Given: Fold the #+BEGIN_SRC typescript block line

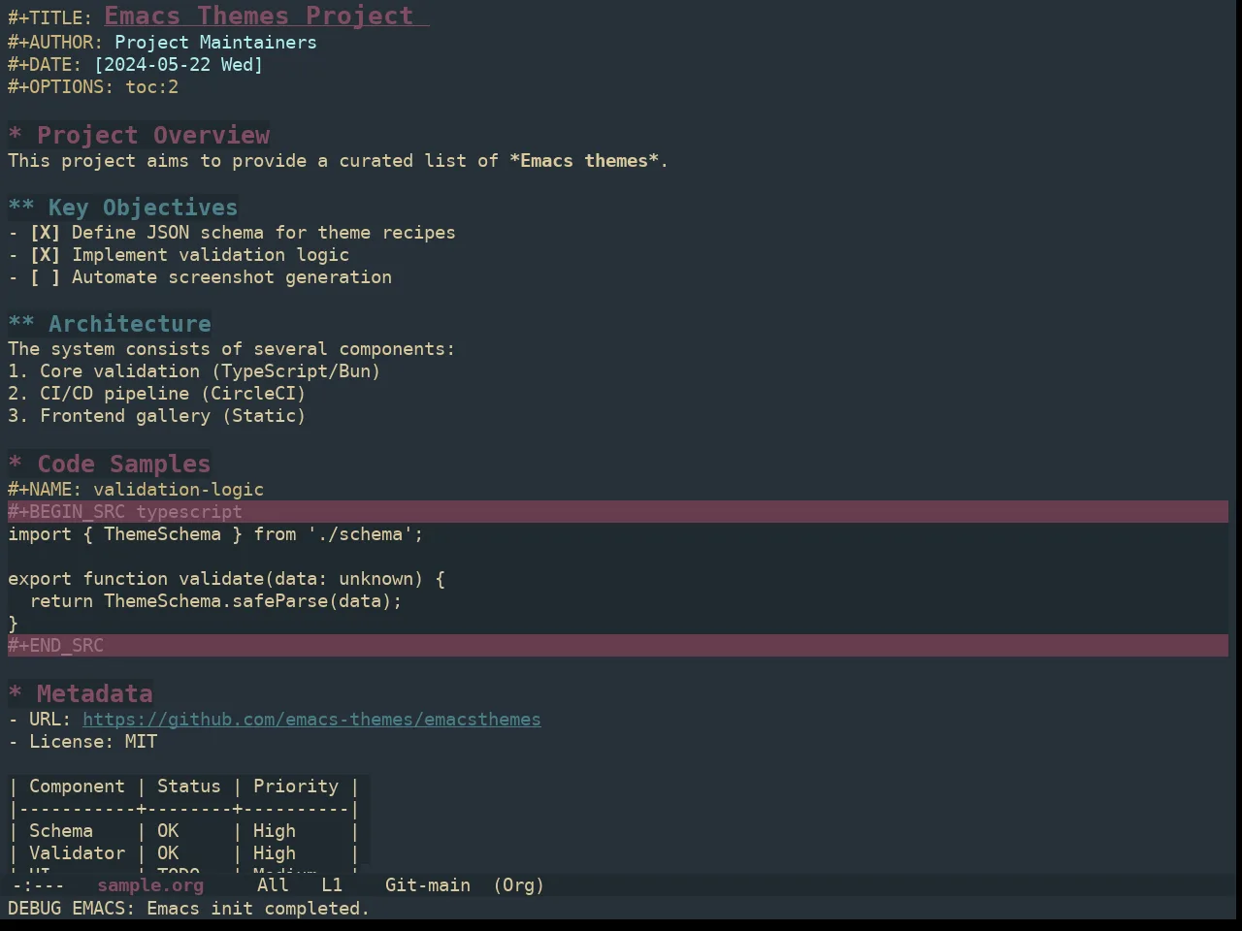Looking at the screenshot, I should tap(618, 512).
